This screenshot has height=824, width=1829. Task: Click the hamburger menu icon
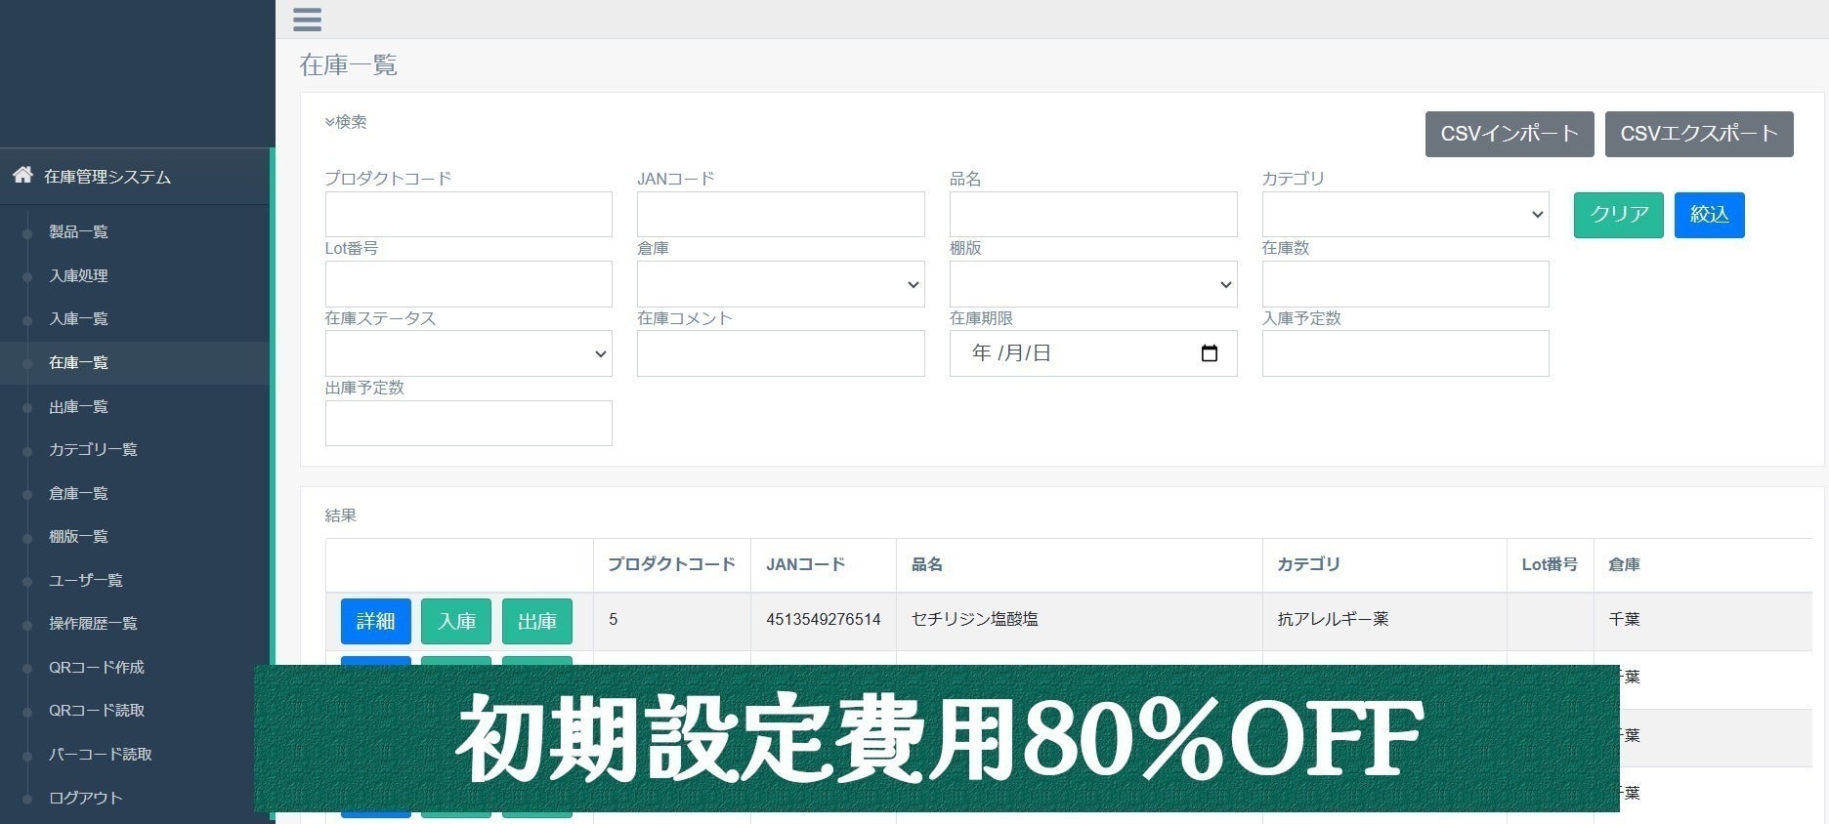coord(307,20)
